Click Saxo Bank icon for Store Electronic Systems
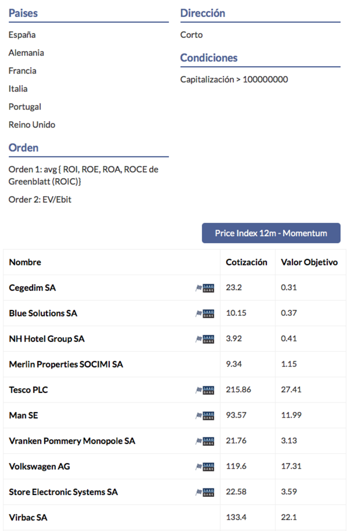Image resolution: width=349 pixels, height=531 pixels. click(x=205, y=493)
